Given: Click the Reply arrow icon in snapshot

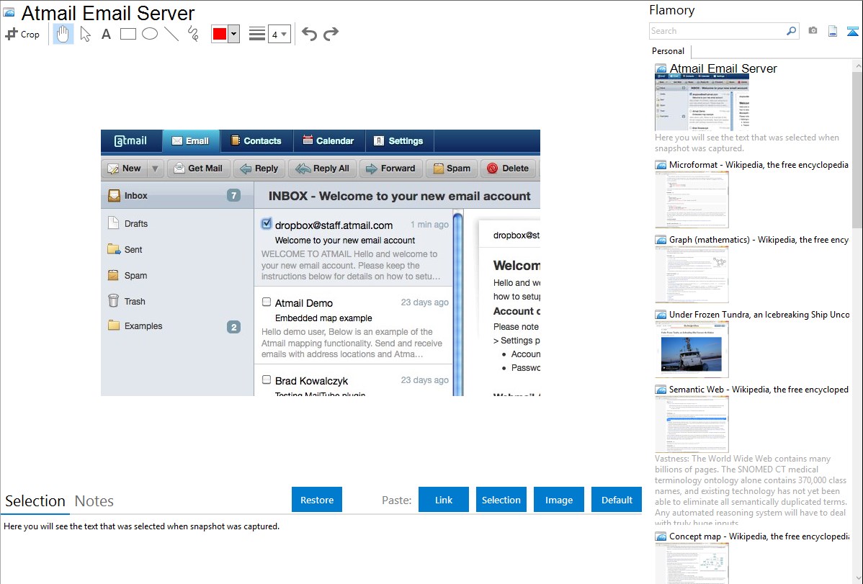Looking at the screenshot, I should point(246,169).
